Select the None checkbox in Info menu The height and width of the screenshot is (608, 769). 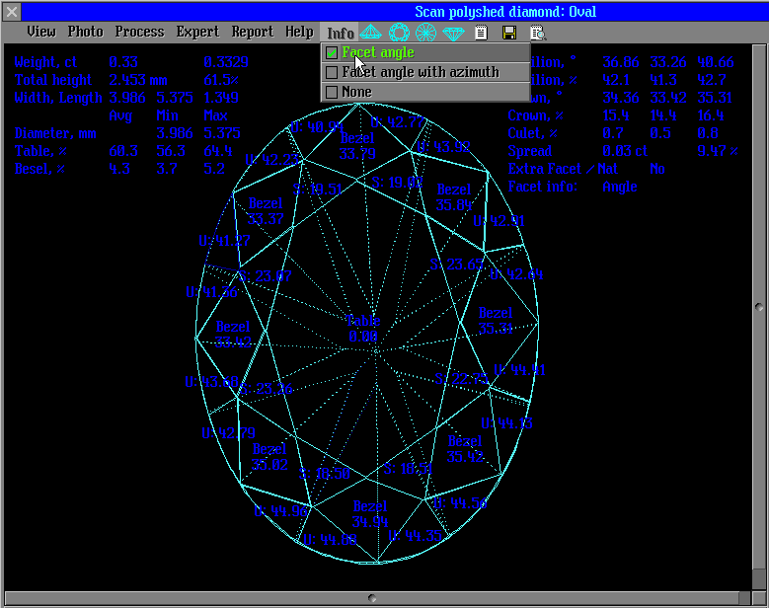pyautogui.click(x=332, y=92)
